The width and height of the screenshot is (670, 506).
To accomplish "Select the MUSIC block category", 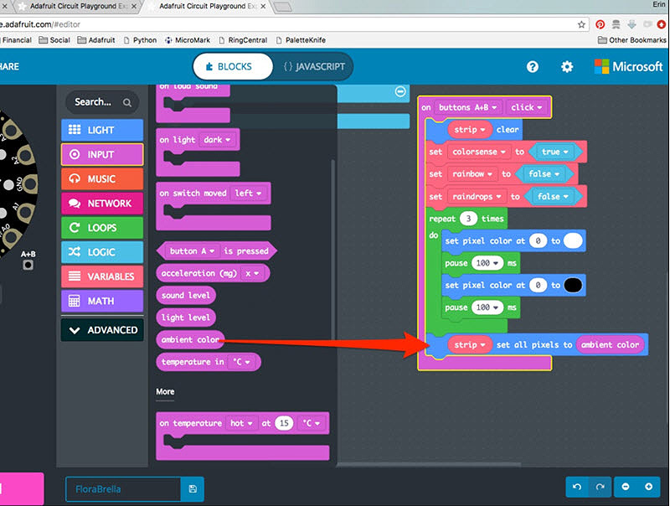I will (x=101, y=178).
